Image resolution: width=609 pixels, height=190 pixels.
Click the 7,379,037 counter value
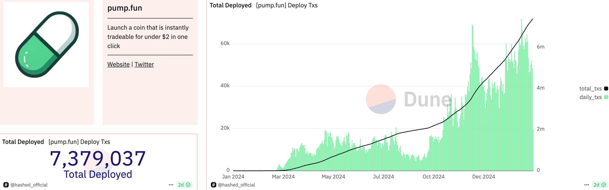tap(98, 159)
